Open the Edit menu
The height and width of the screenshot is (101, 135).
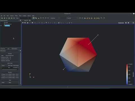tap(4, 16)
